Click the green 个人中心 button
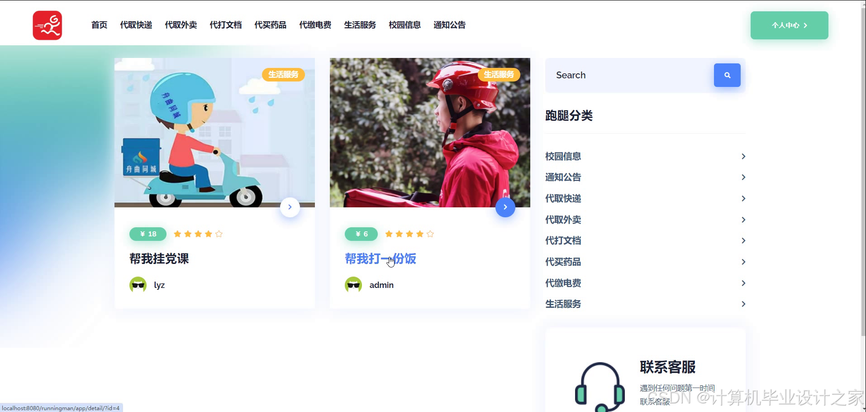Image resolution: width=866 pixels, height=412 pixels. click(x=789, y=25)
